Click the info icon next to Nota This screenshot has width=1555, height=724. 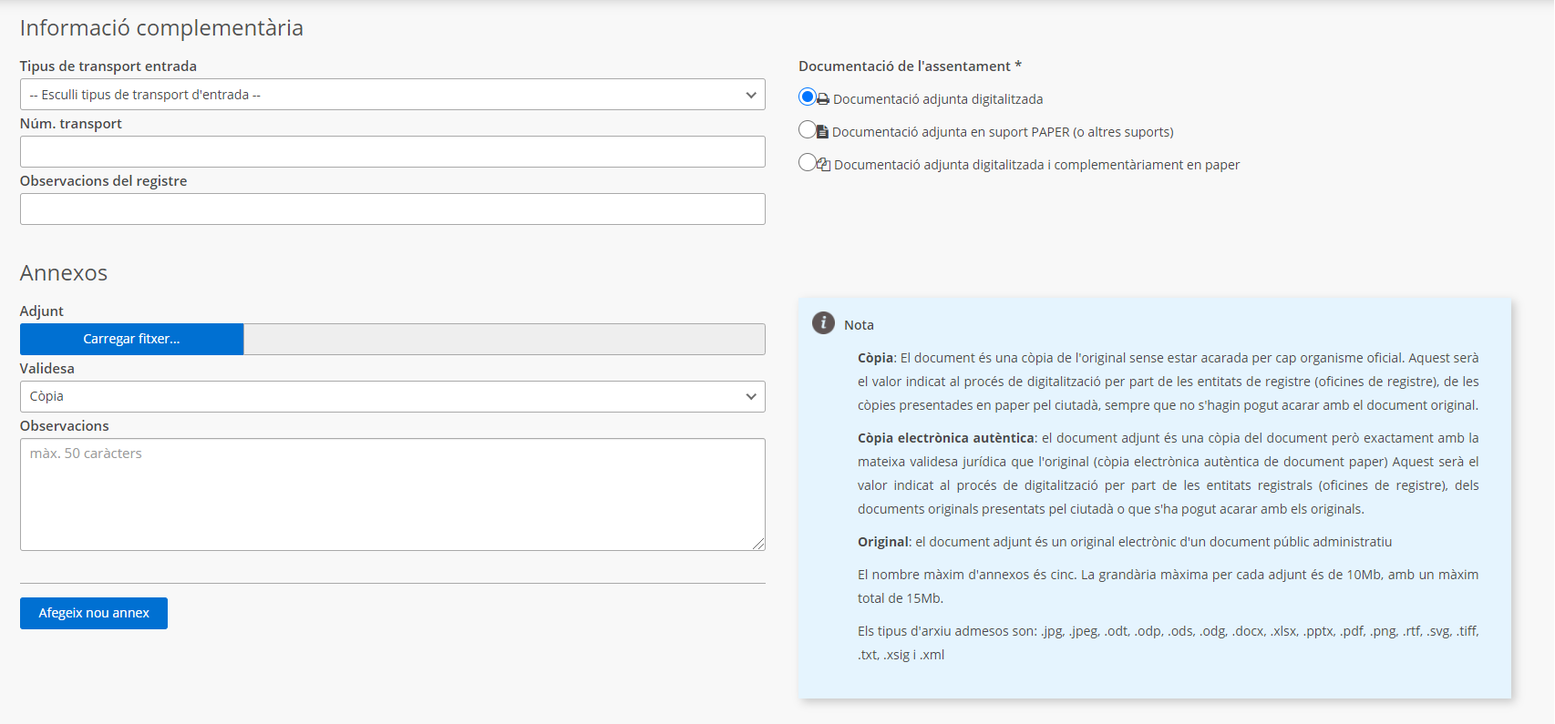point(823,323)
